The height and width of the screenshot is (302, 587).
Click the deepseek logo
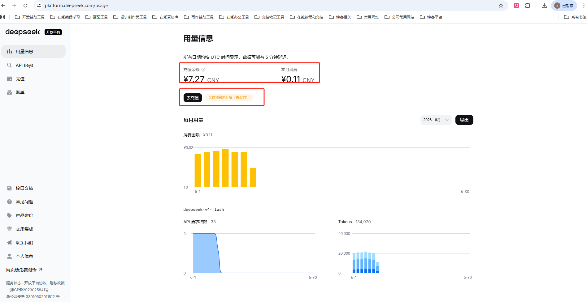(23, 32)
